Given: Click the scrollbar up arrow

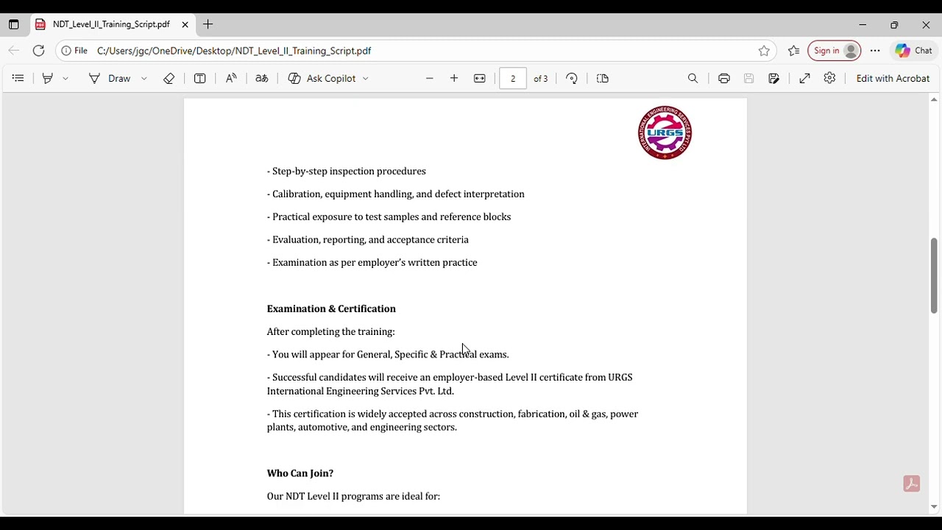Looking at the screenshot, I should (x=934, y=99).
